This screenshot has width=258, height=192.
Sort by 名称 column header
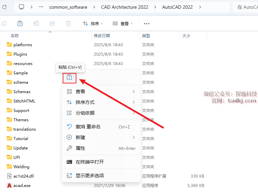(15, 36)
